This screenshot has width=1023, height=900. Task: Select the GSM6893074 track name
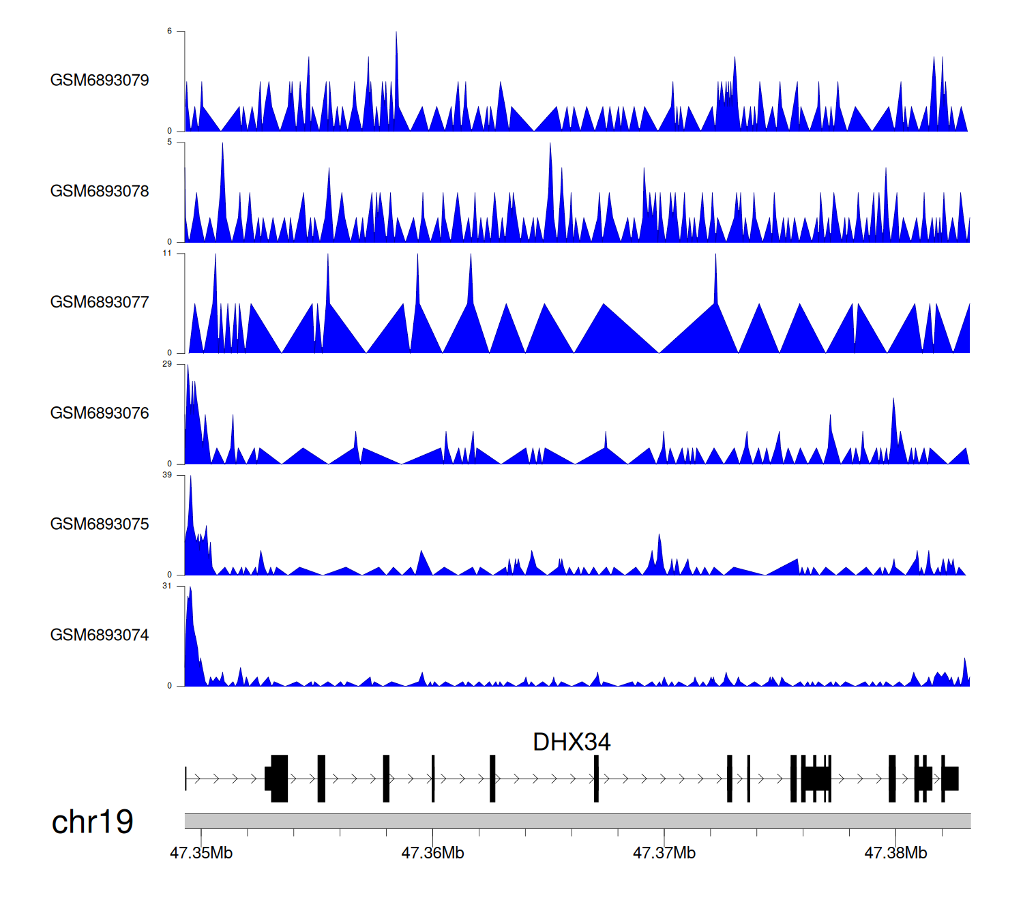pos(100,635)
